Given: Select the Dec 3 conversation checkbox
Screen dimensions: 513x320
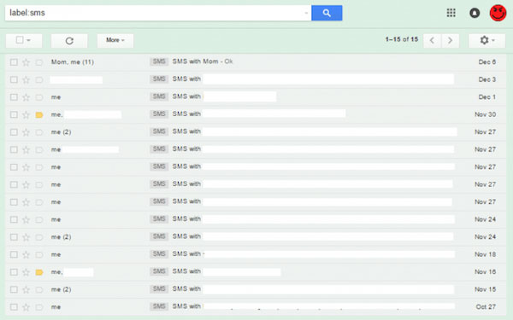Looking at the screenshot, I should pyautogui.click(x=14, y=79).
